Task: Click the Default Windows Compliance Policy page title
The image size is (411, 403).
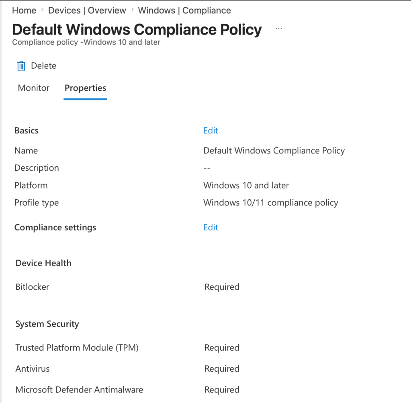Action: (137, 29)
